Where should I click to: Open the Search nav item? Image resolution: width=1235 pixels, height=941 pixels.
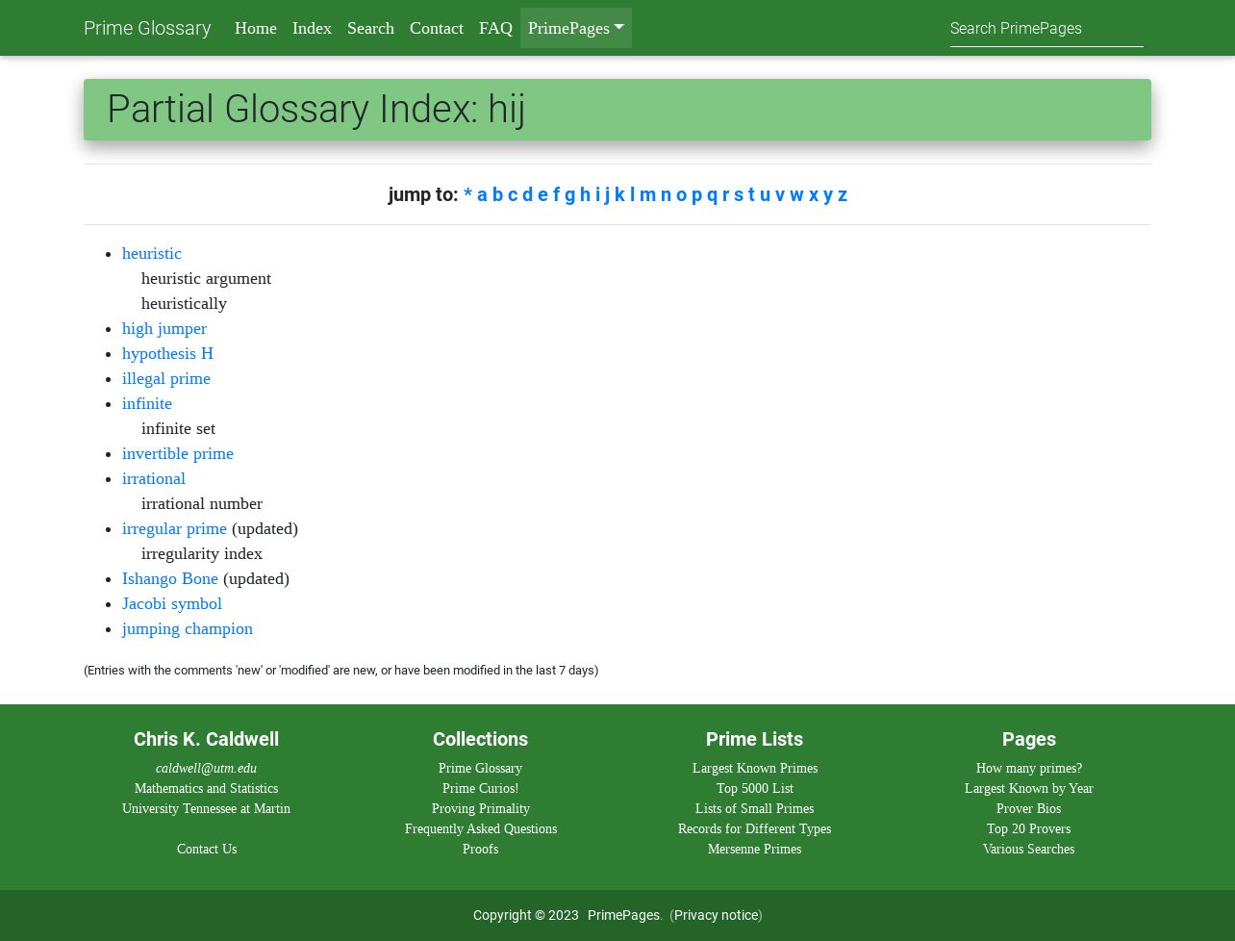pos(370,28)
